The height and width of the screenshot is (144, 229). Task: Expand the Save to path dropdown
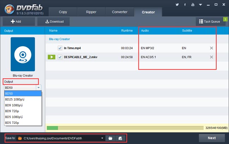pyautogui.click(x=103, y=138)
